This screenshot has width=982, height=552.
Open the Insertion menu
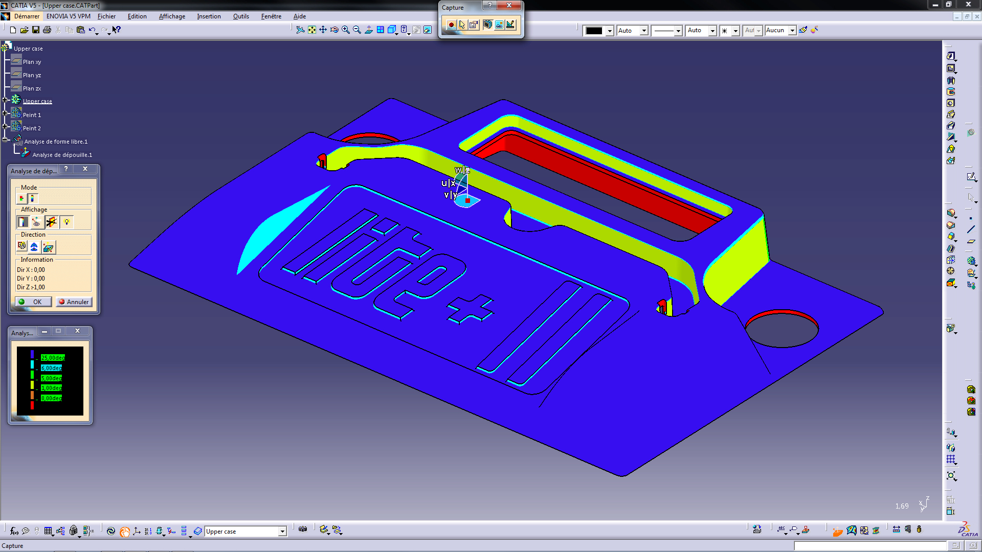[x=209, y=16]
